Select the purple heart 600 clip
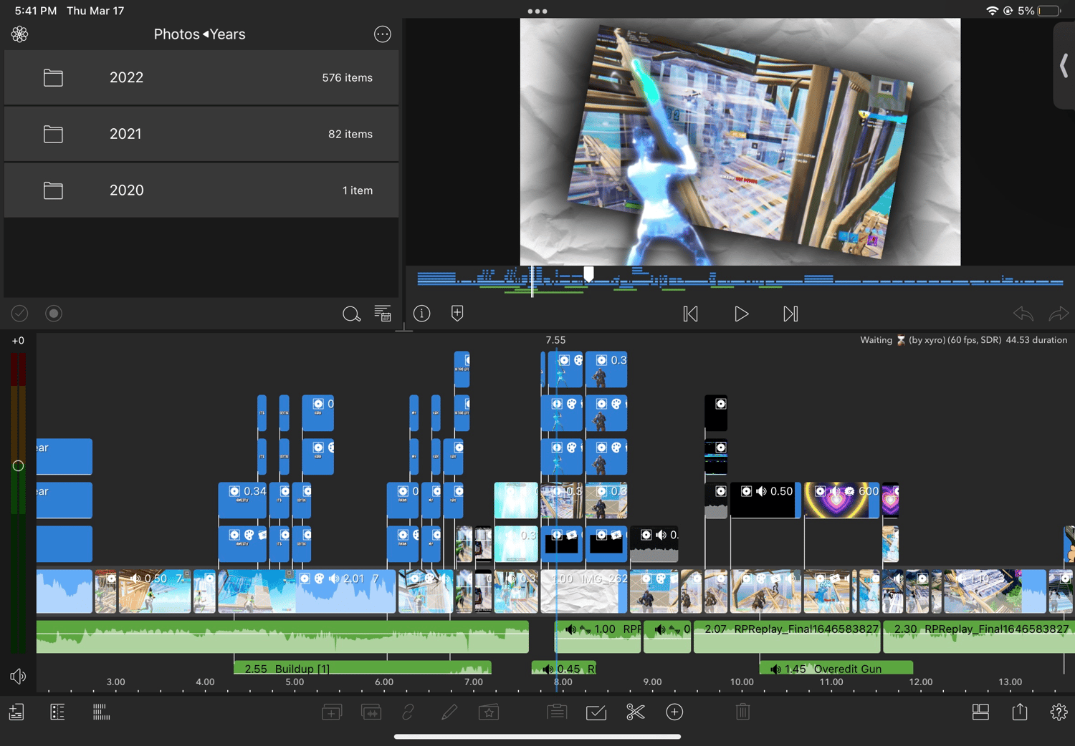The width and height of the screenshot is (1075, 746). coord(841,500)
